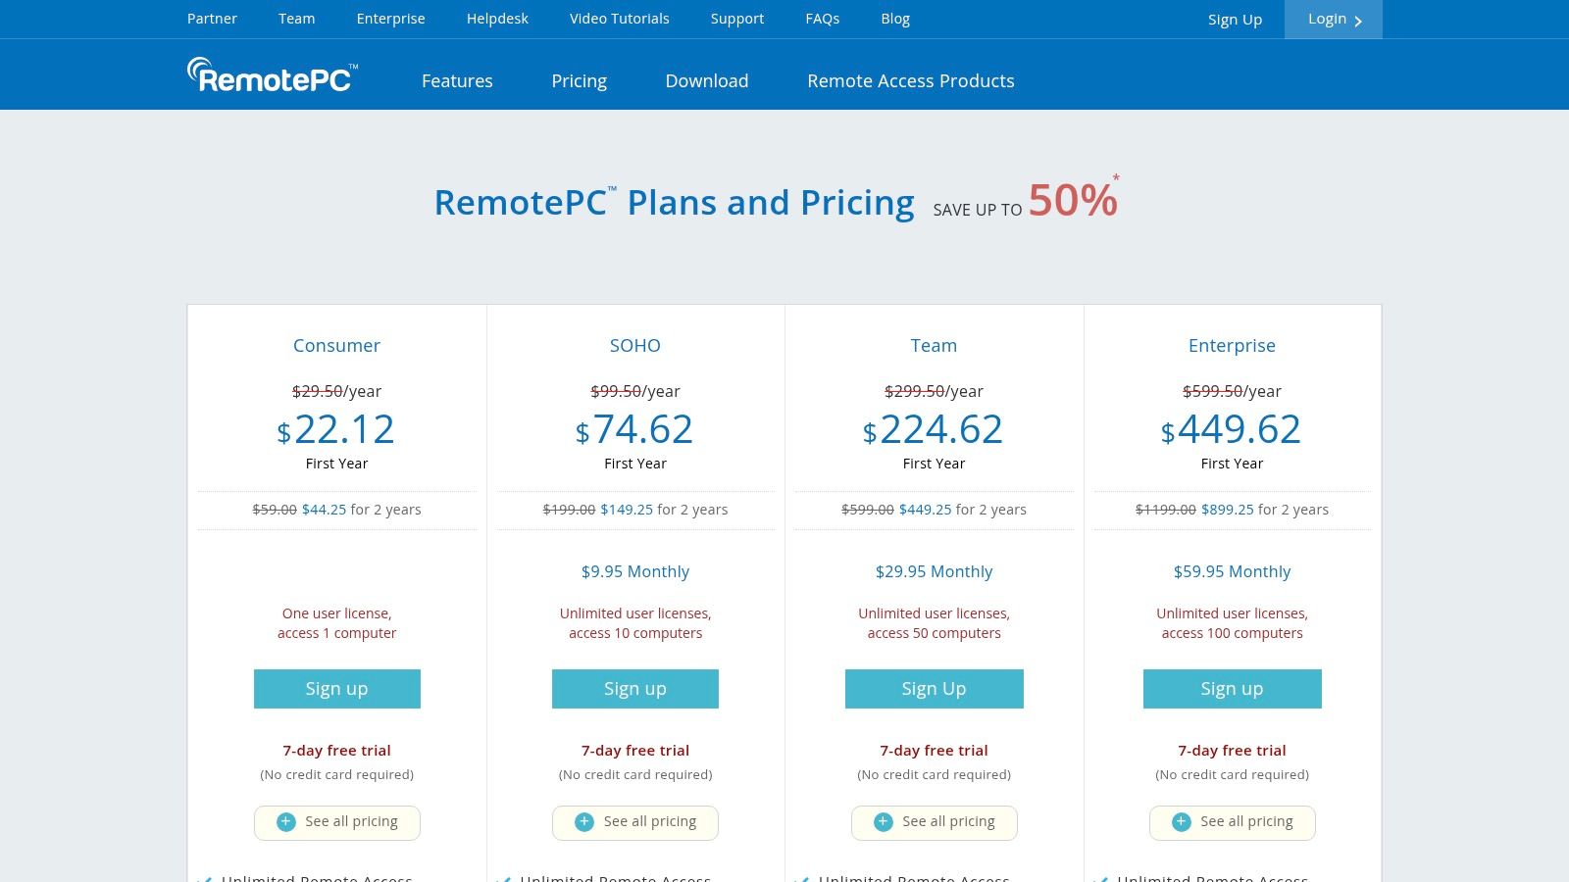Select the $29.95 Monthly Team option
Screen dimensions: 1569x882
tap(934, 571)
